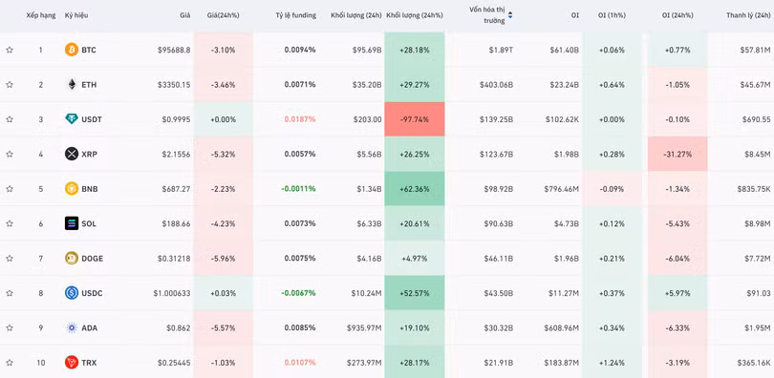Sort by the Khối lượng (24h%) column header
Viewport: 774px width, 378px height.
[x=415, y=16]
